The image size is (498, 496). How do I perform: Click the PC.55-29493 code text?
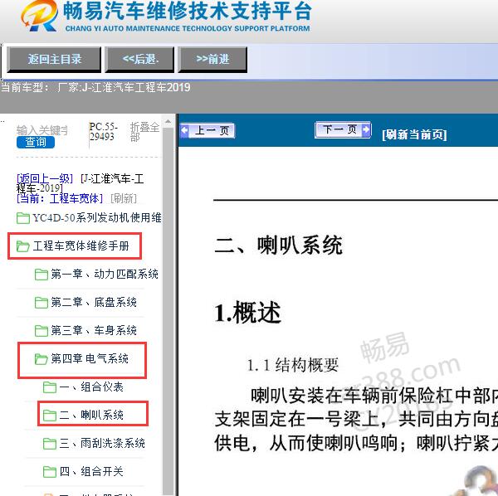click(103, 132)
